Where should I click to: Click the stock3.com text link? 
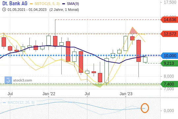click(x=23, y=80)
